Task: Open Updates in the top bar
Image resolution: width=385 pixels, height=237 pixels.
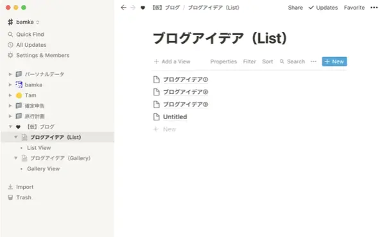Action: [323, 8]
